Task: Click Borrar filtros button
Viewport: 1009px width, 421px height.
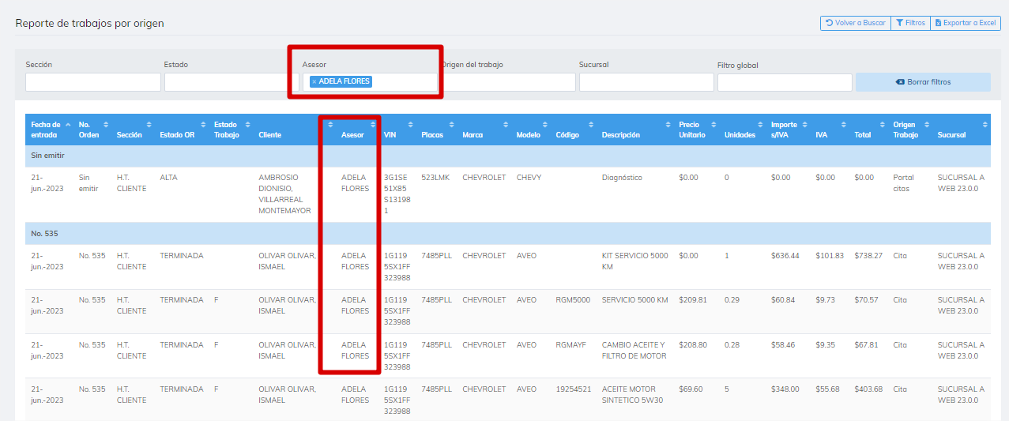Action: pos(923,82)
